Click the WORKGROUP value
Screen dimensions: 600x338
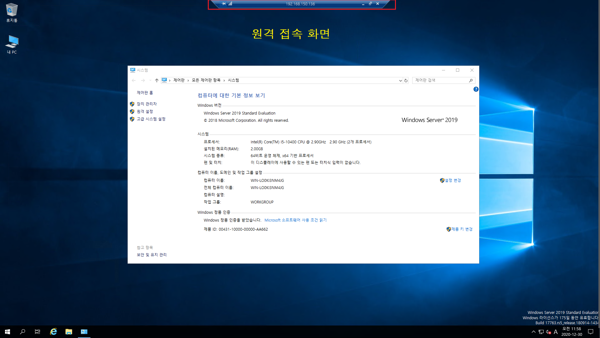tap(262, 202)
